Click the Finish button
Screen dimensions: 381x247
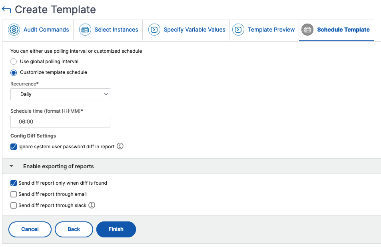pos(116,229)
